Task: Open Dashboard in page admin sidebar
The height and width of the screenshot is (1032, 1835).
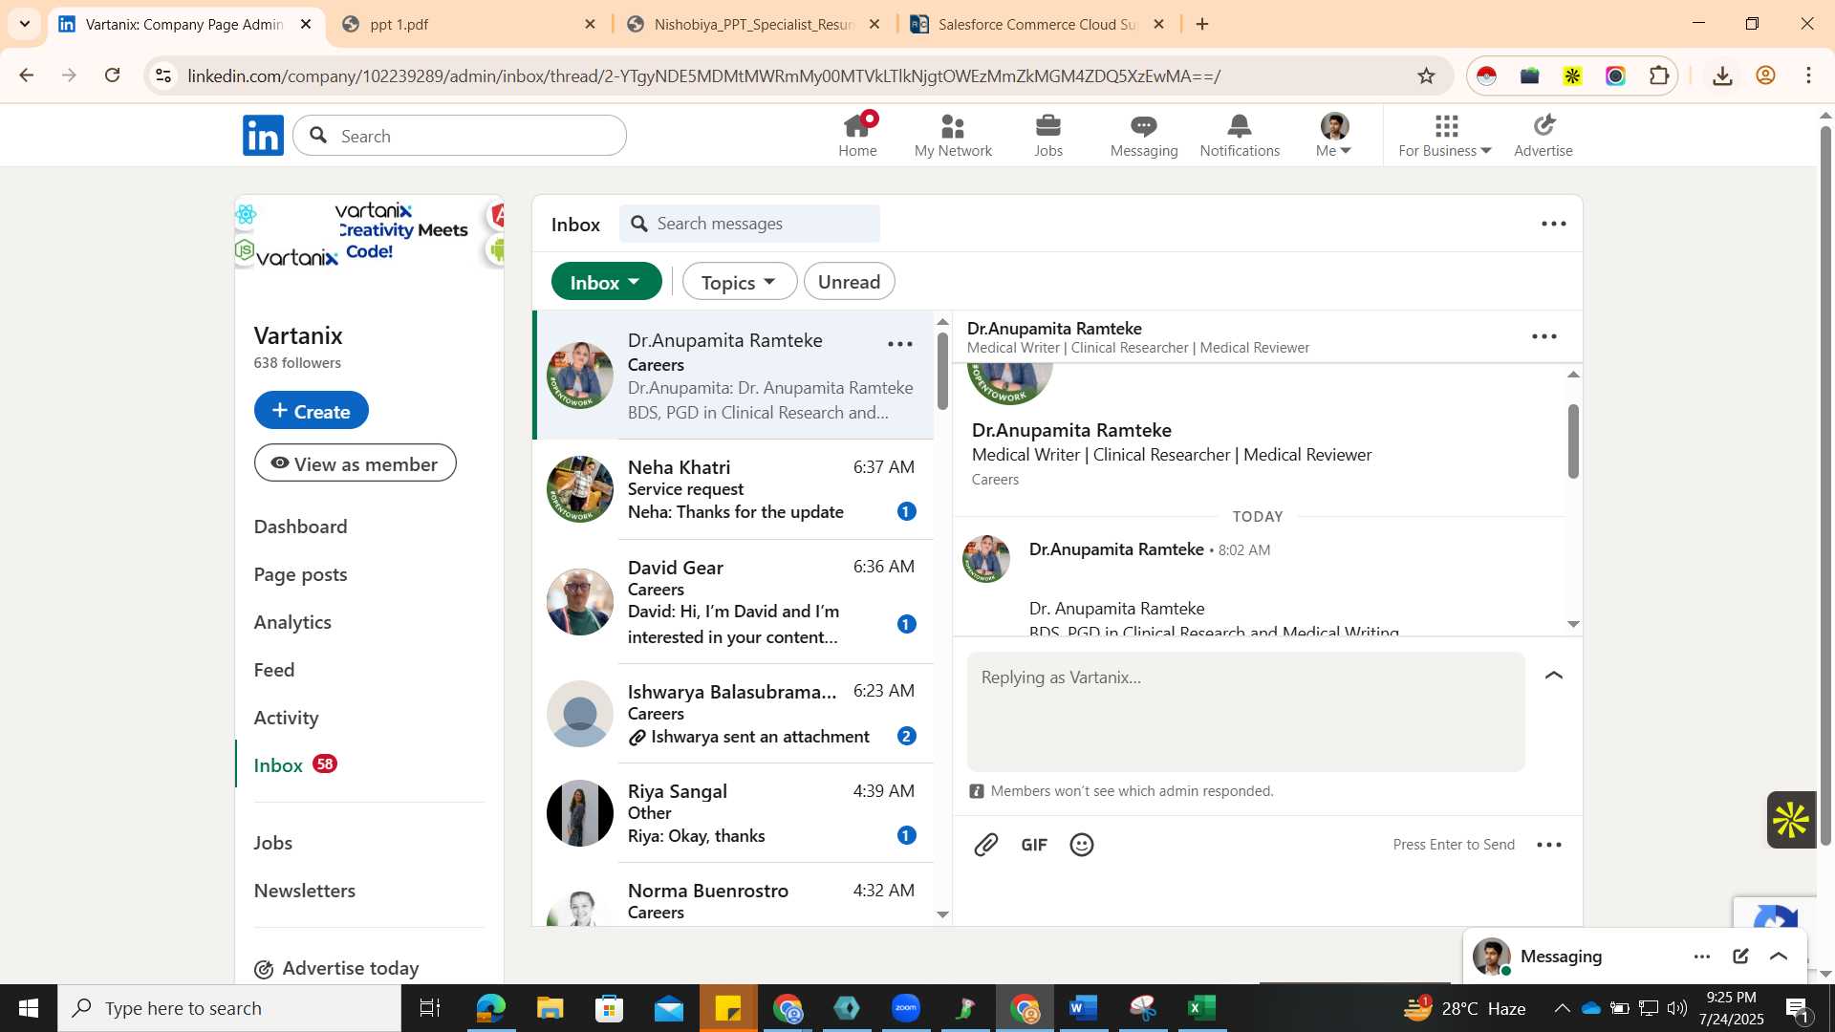Action: pos(300,527)
